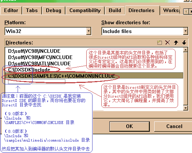Confirm settings with the OK button
Screen dimensions: 192x153
[x=130, y=127]
